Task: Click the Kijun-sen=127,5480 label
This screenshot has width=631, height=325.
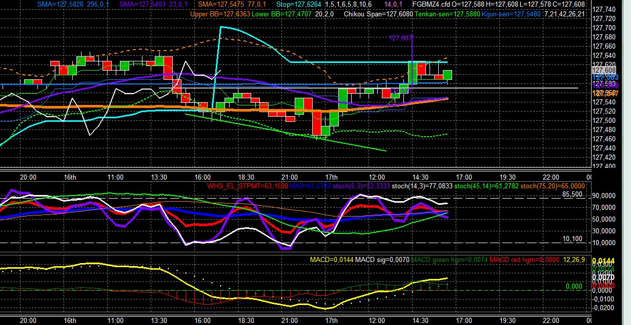Action: coord(511,14)
